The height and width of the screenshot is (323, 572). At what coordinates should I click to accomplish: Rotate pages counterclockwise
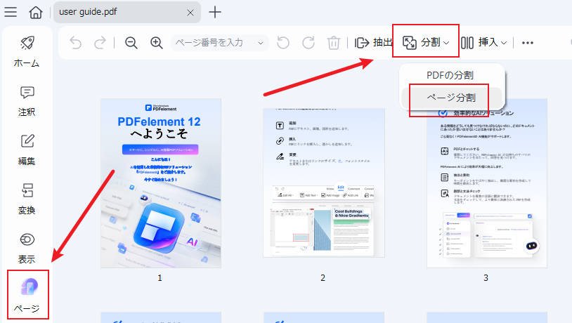click(282, 43)
